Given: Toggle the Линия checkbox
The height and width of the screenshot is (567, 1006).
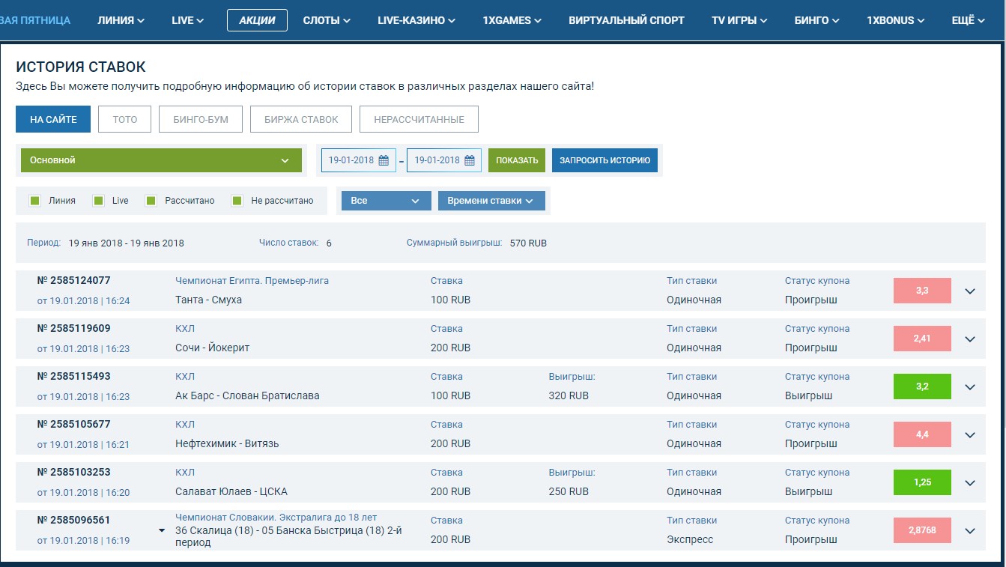Looking at the screenshot, I should (34, 201).
